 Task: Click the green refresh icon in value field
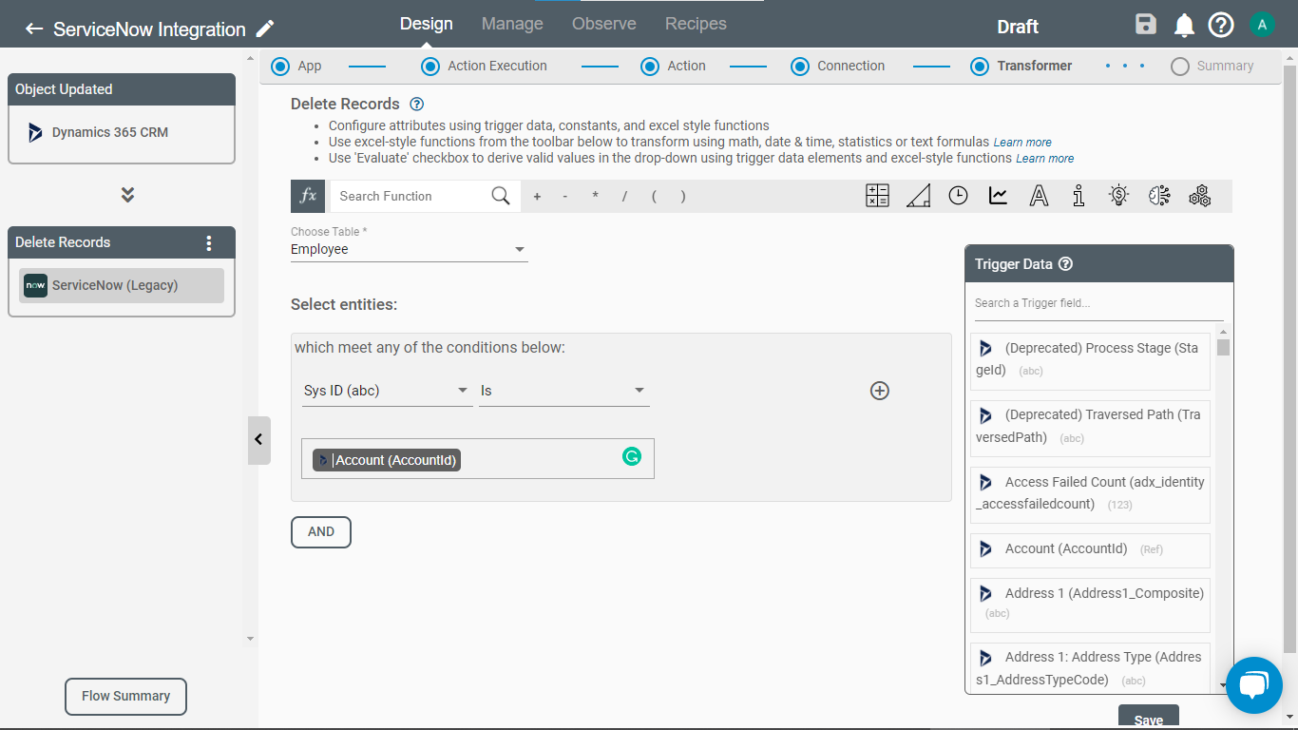pos(632,456)
